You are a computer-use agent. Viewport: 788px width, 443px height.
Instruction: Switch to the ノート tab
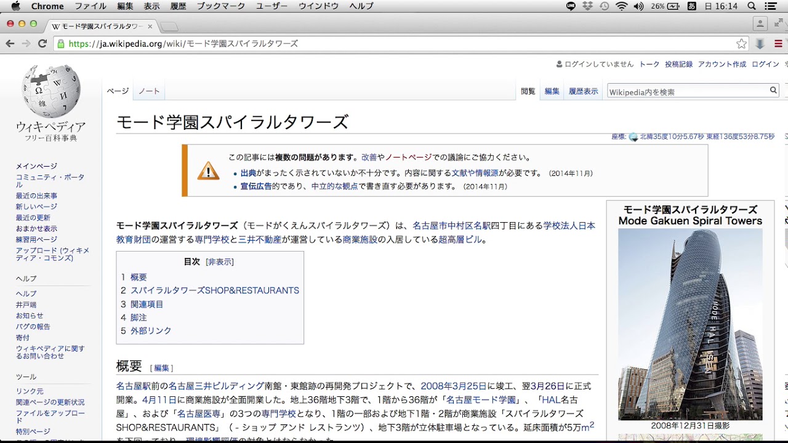coord(149,91)
